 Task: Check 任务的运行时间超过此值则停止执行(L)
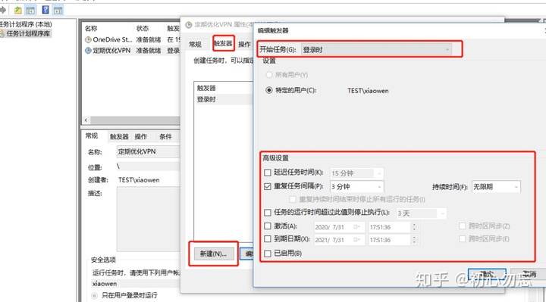click(268, 213)
